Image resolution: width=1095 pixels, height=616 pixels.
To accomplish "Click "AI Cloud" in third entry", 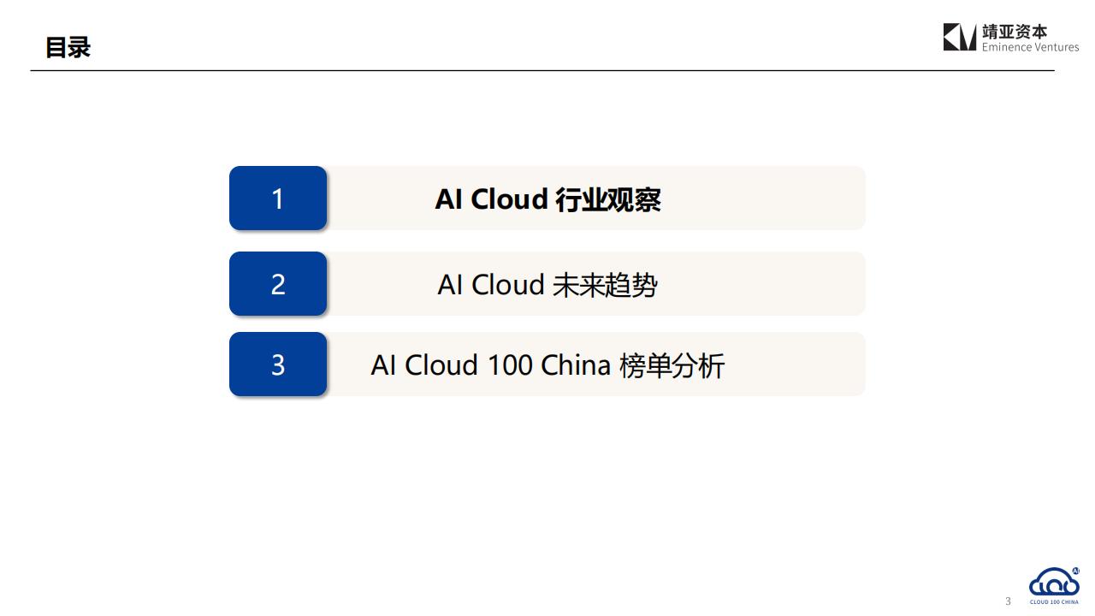I will [424, 365].
